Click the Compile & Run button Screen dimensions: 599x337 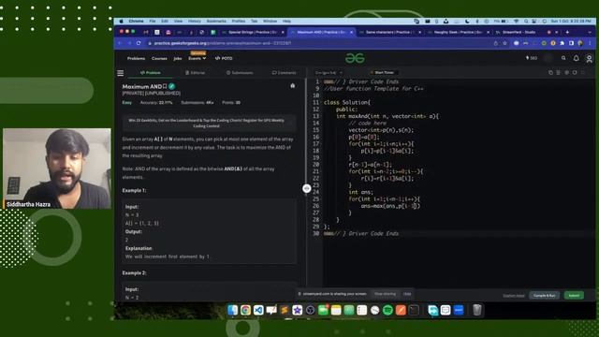545,296
